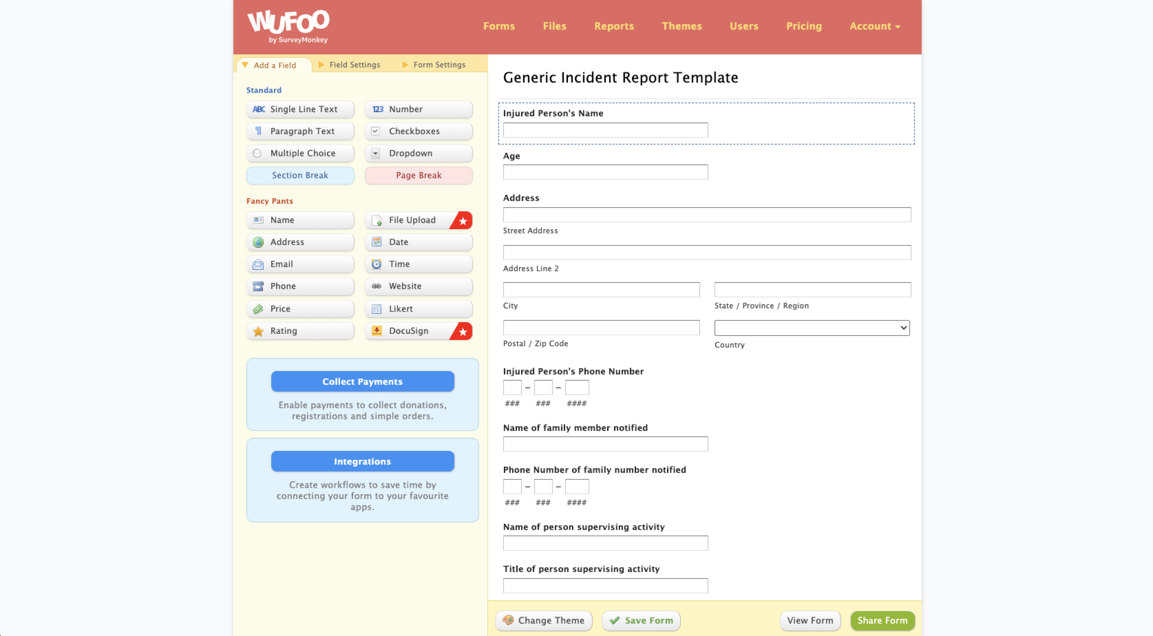
Task: Open the Users page
Action: click(x=744, y=26)
